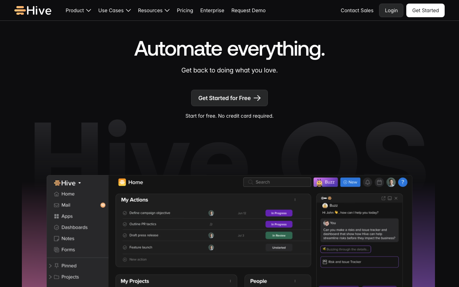Open the Use Cases dropdown menu

[114, 10]
